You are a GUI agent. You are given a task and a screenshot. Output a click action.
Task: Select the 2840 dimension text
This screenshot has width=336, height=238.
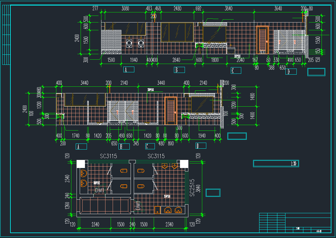[176, 60]
